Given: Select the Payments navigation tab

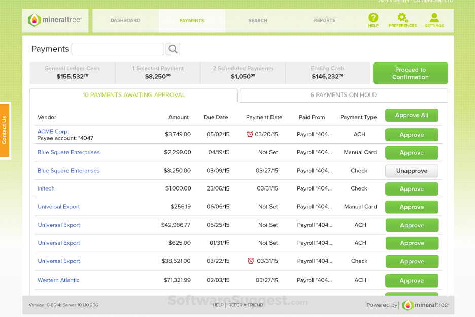Looking at the screenshot, I should [x=192, y=20].
